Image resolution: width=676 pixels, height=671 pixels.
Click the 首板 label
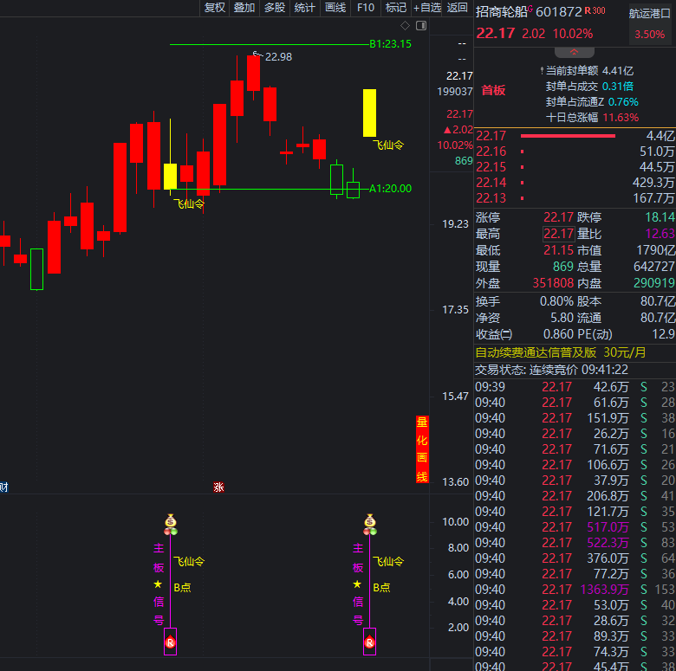click(x=493, y=90)
